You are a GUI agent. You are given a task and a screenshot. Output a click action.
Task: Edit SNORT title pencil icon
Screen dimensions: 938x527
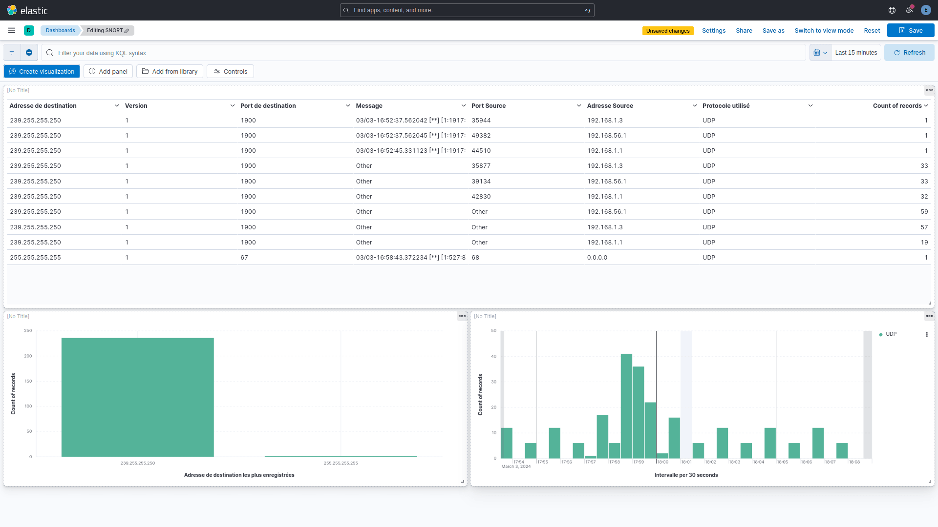[x=127, y=31]
